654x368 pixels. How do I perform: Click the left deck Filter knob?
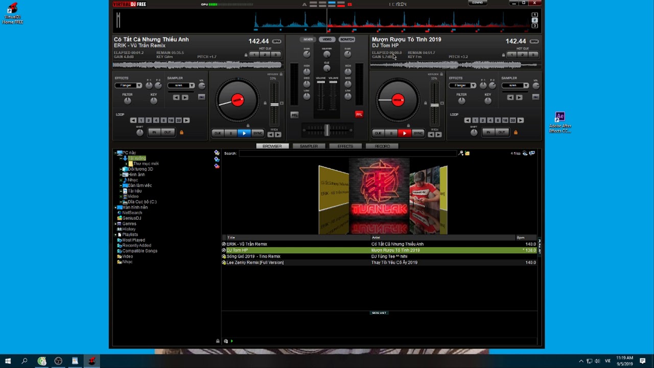coord(127,101)
